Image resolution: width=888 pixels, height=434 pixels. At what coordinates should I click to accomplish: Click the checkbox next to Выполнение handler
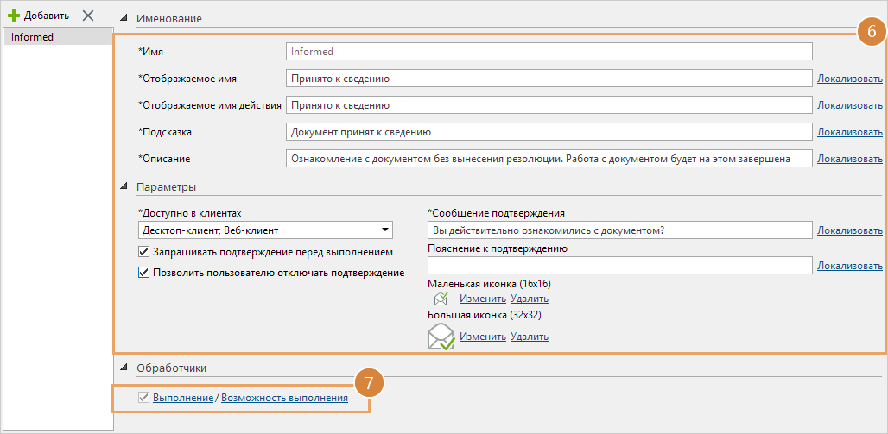coord(144,398)
